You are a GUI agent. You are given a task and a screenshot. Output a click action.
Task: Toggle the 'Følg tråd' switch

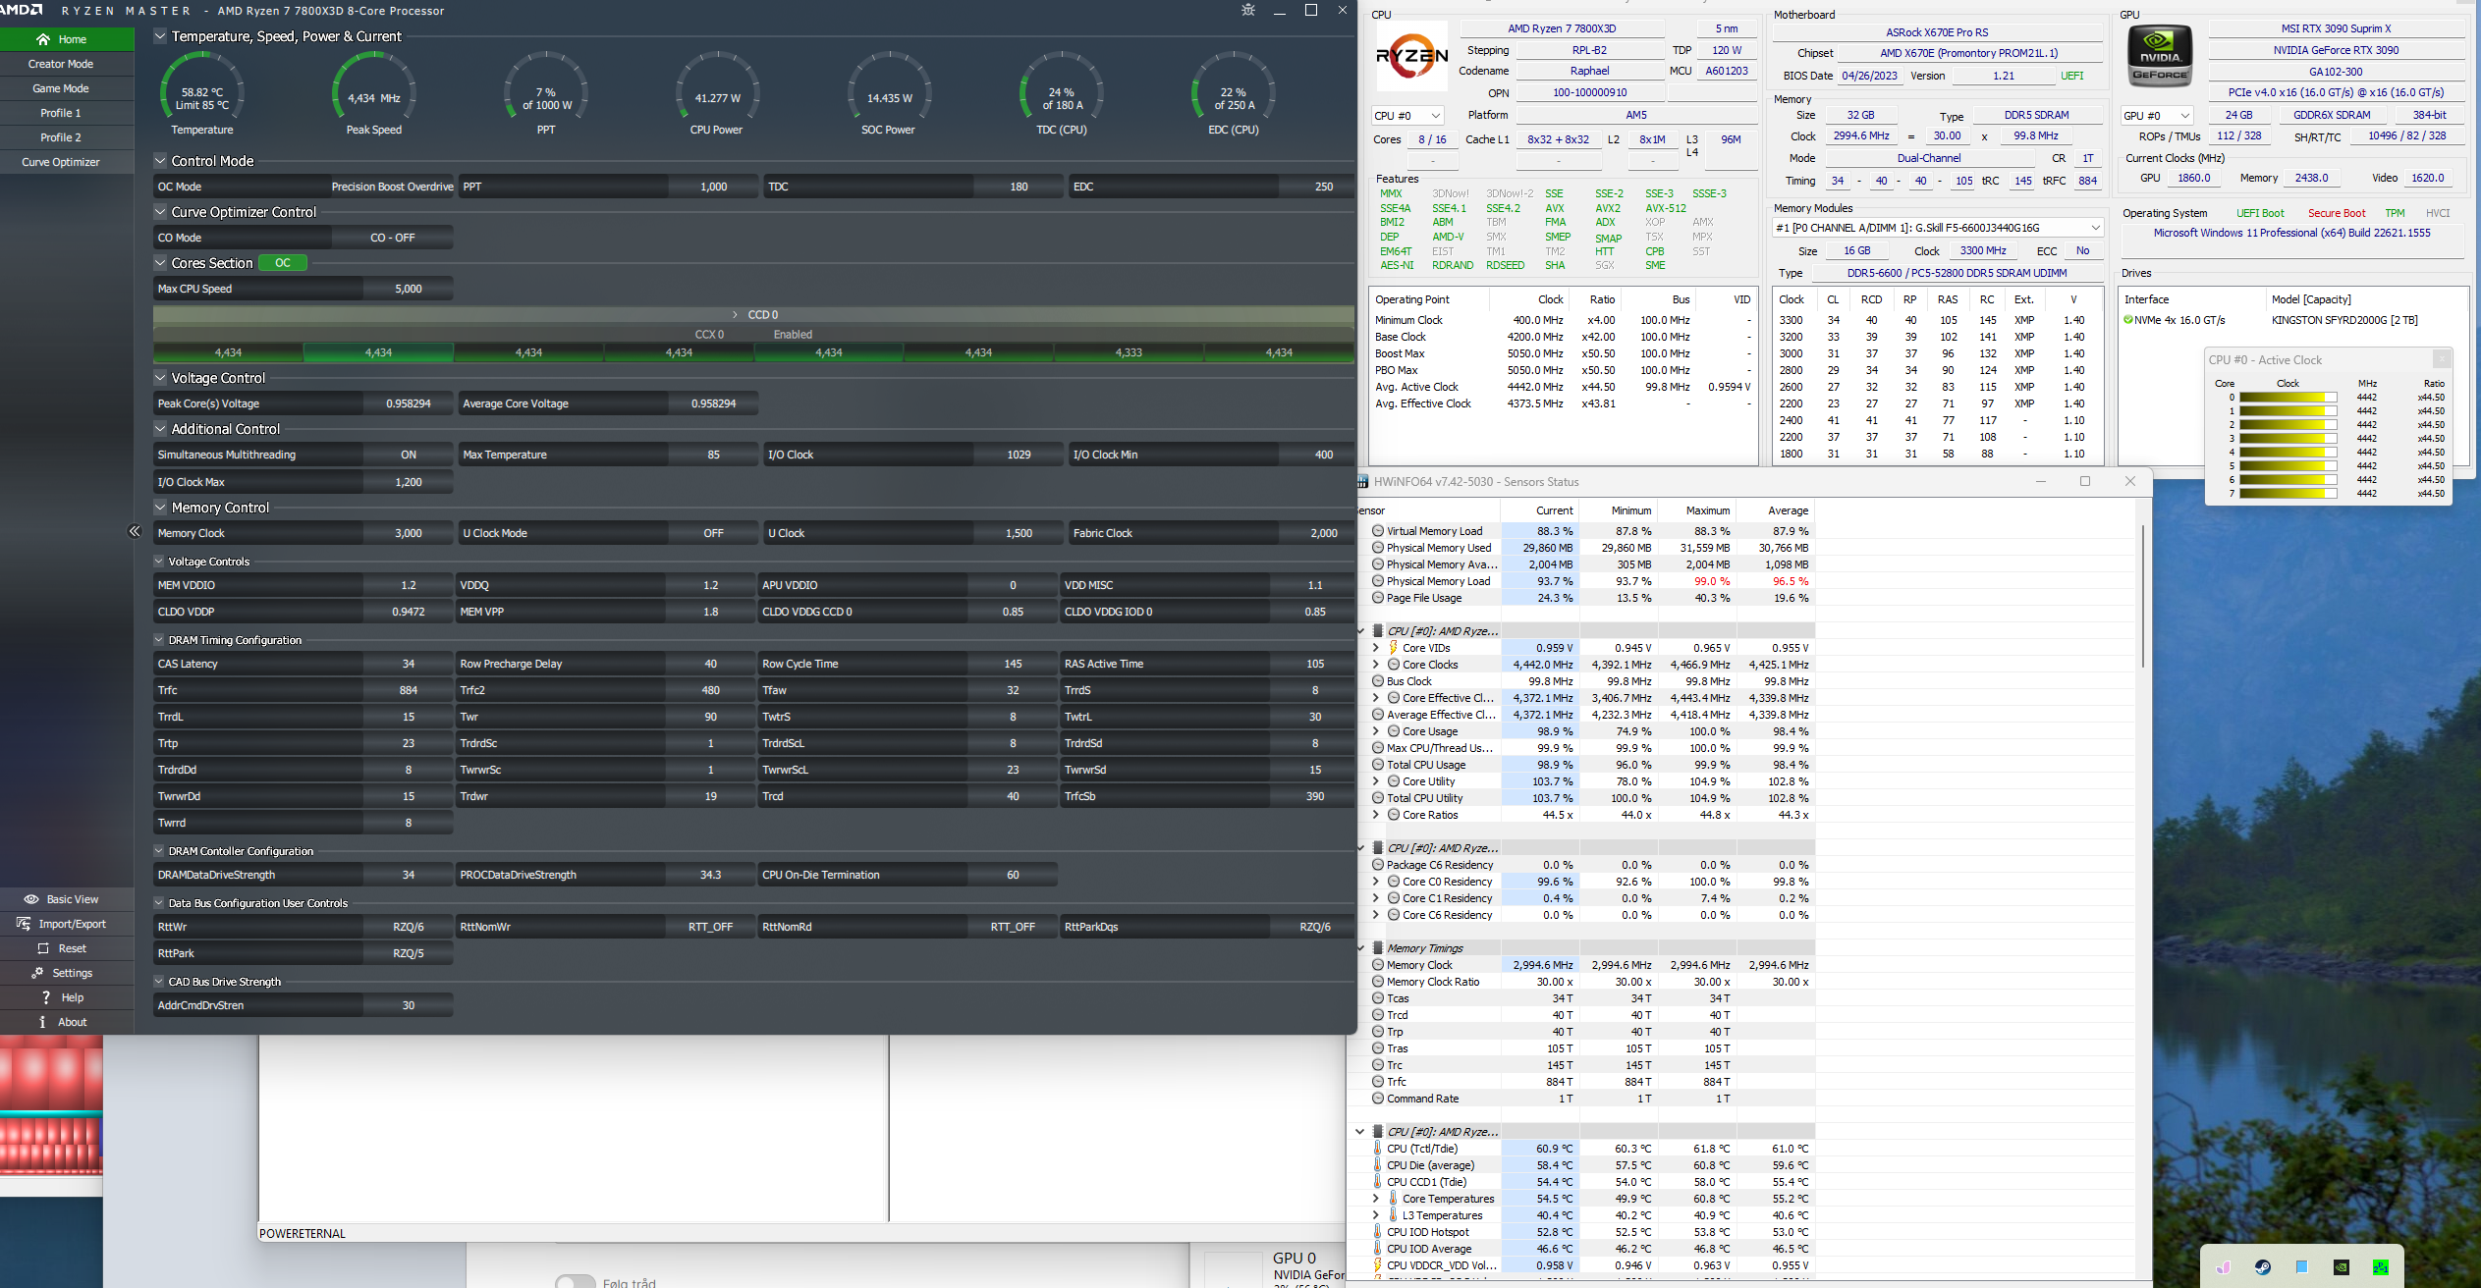(x=576, y=1281)
